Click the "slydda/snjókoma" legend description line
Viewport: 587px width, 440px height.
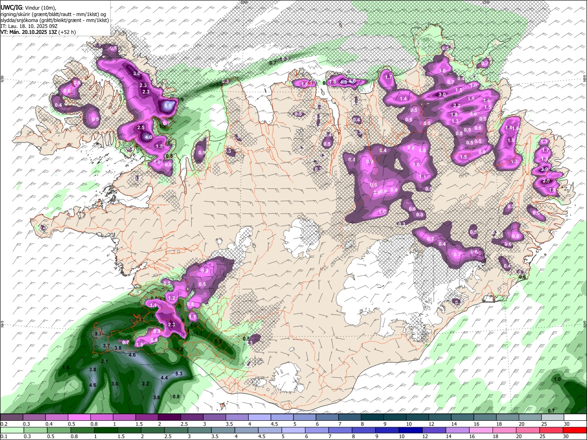tap(55, 20)
